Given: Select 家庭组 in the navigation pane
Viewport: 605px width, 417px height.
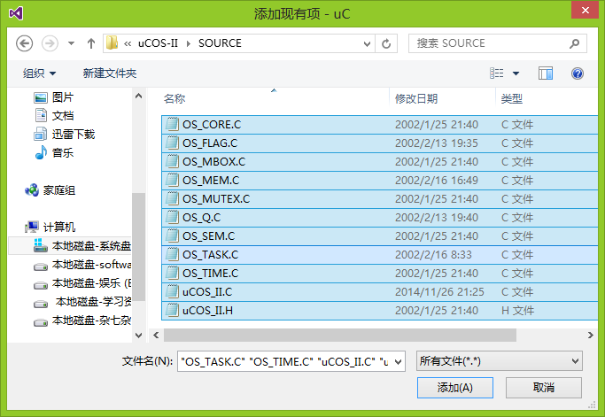Looking at the screenshot, I should point(50,190).
